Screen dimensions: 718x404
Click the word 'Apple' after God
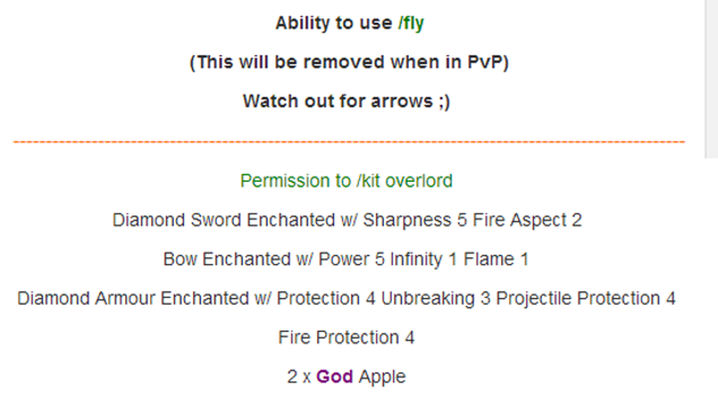click(x=382, y=376)
